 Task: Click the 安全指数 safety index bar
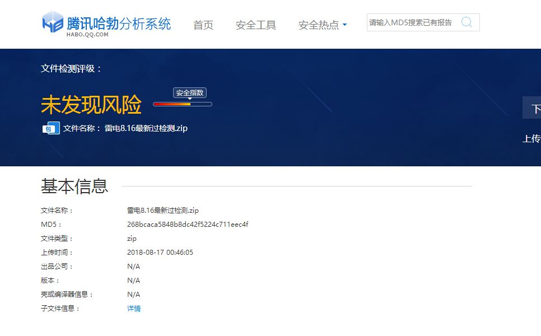coord(183,104)
